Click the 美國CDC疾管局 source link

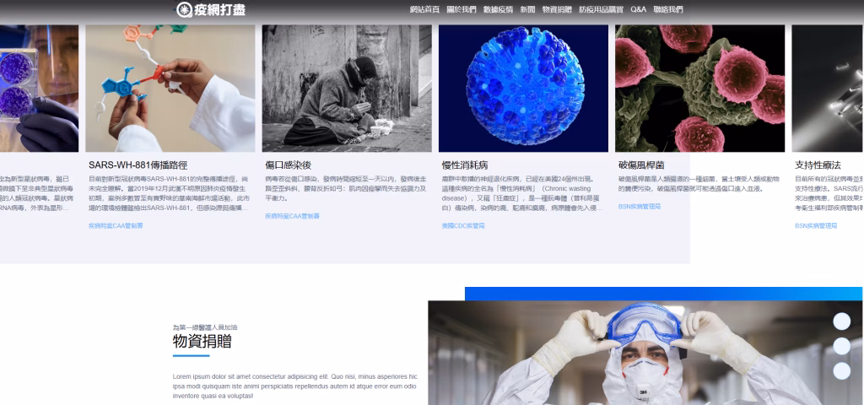463,226
